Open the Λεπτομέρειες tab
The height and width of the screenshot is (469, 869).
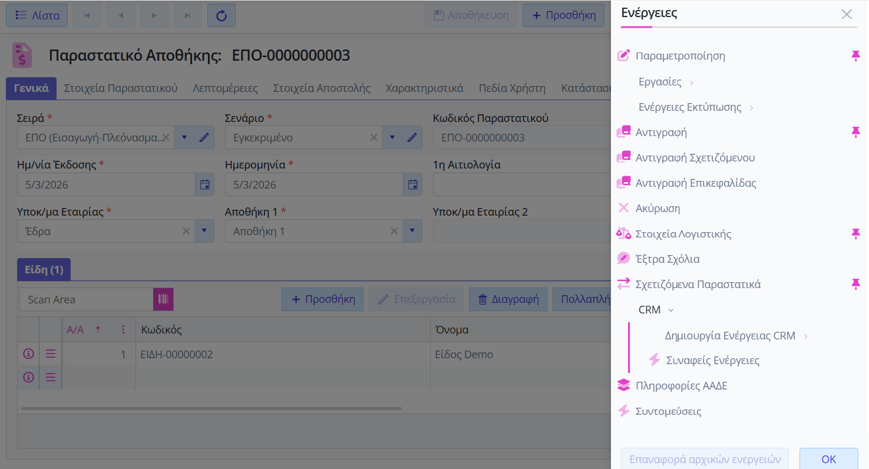coord(225,88)
